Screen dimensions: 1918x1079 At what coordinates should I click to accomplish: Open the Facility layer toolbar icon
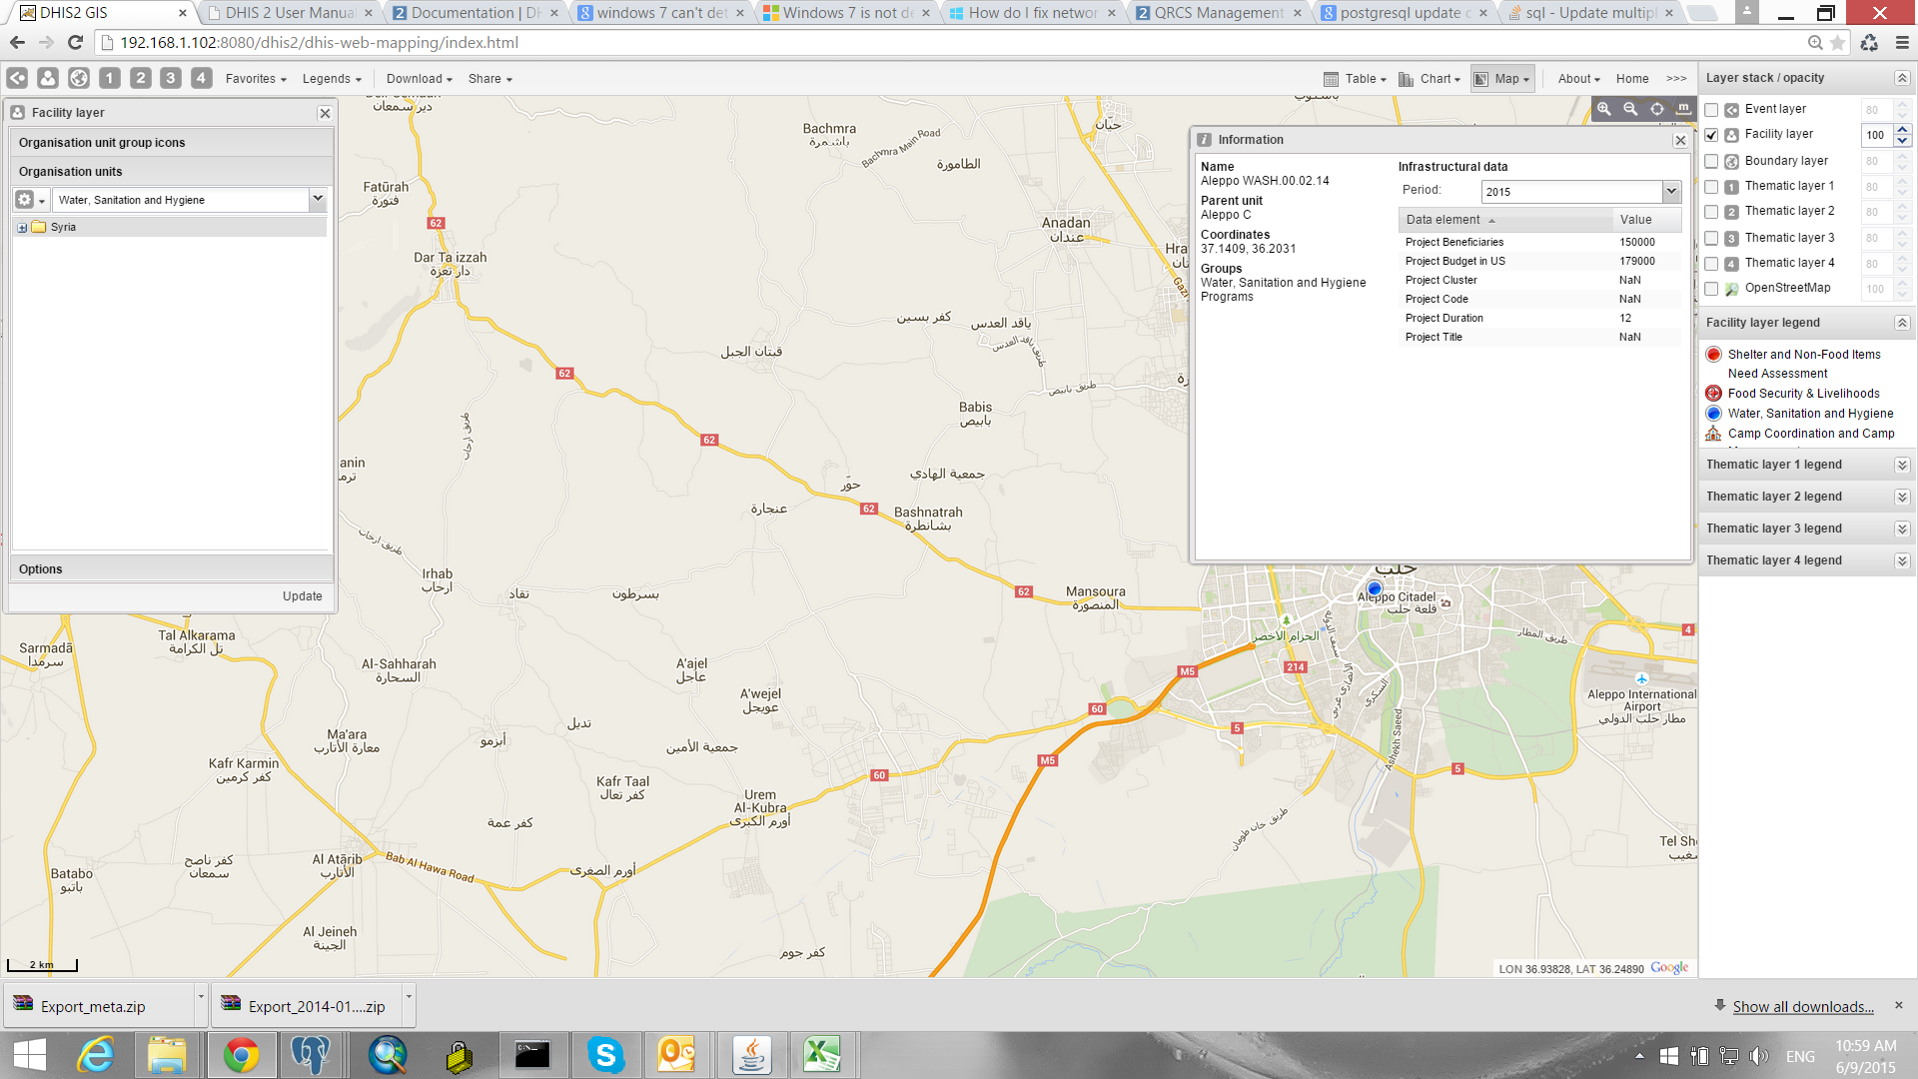(x=48, y=78)
